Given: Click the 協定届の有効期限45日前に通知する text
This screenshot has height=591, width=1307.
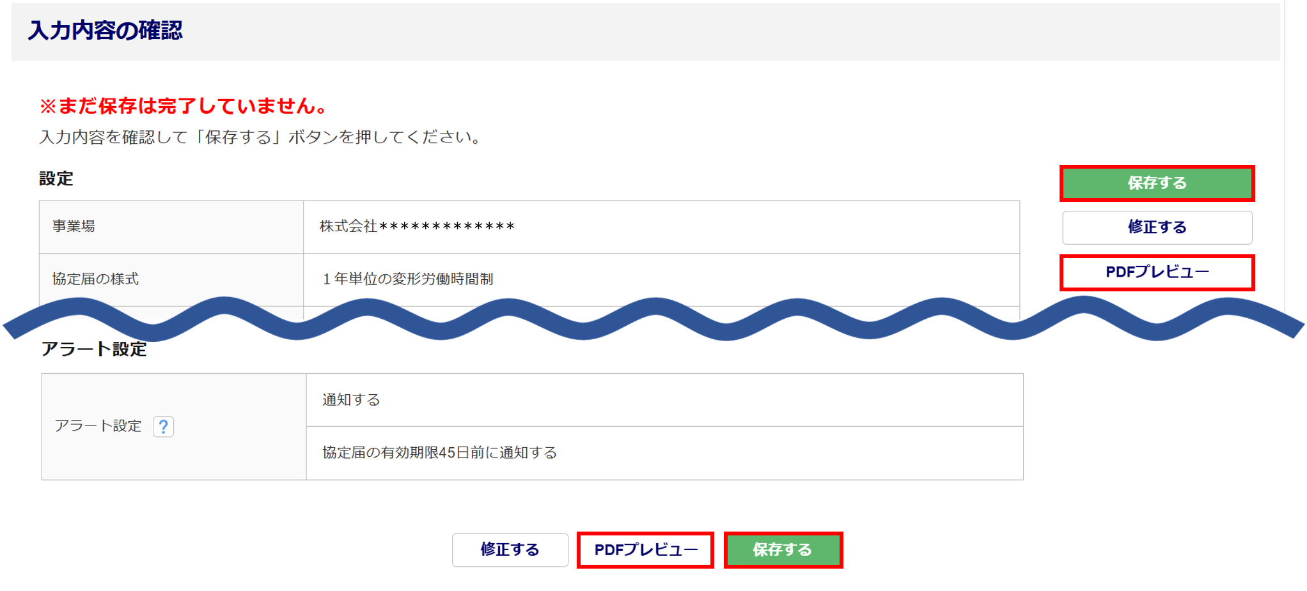Looking at the screenshot, I should tap(439, 453).
